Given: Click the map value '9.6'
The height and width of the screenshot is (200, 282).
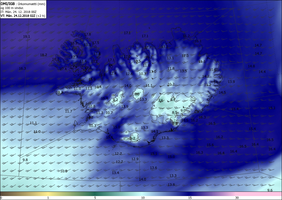Looking at the screenshot, I should (270, 190).
